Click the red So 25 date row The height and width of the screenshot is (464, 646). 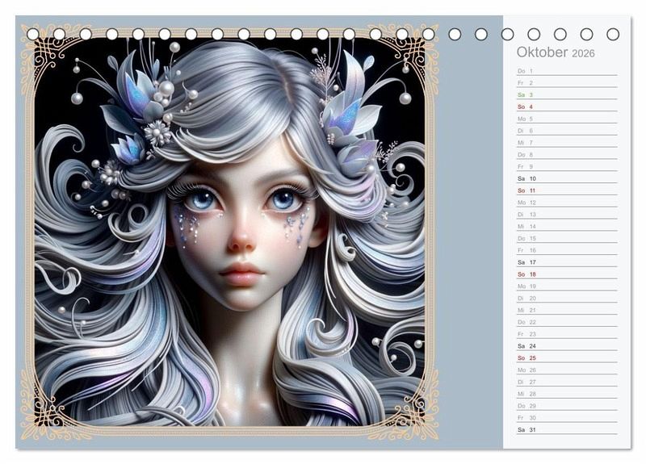[x=565, y=357]
